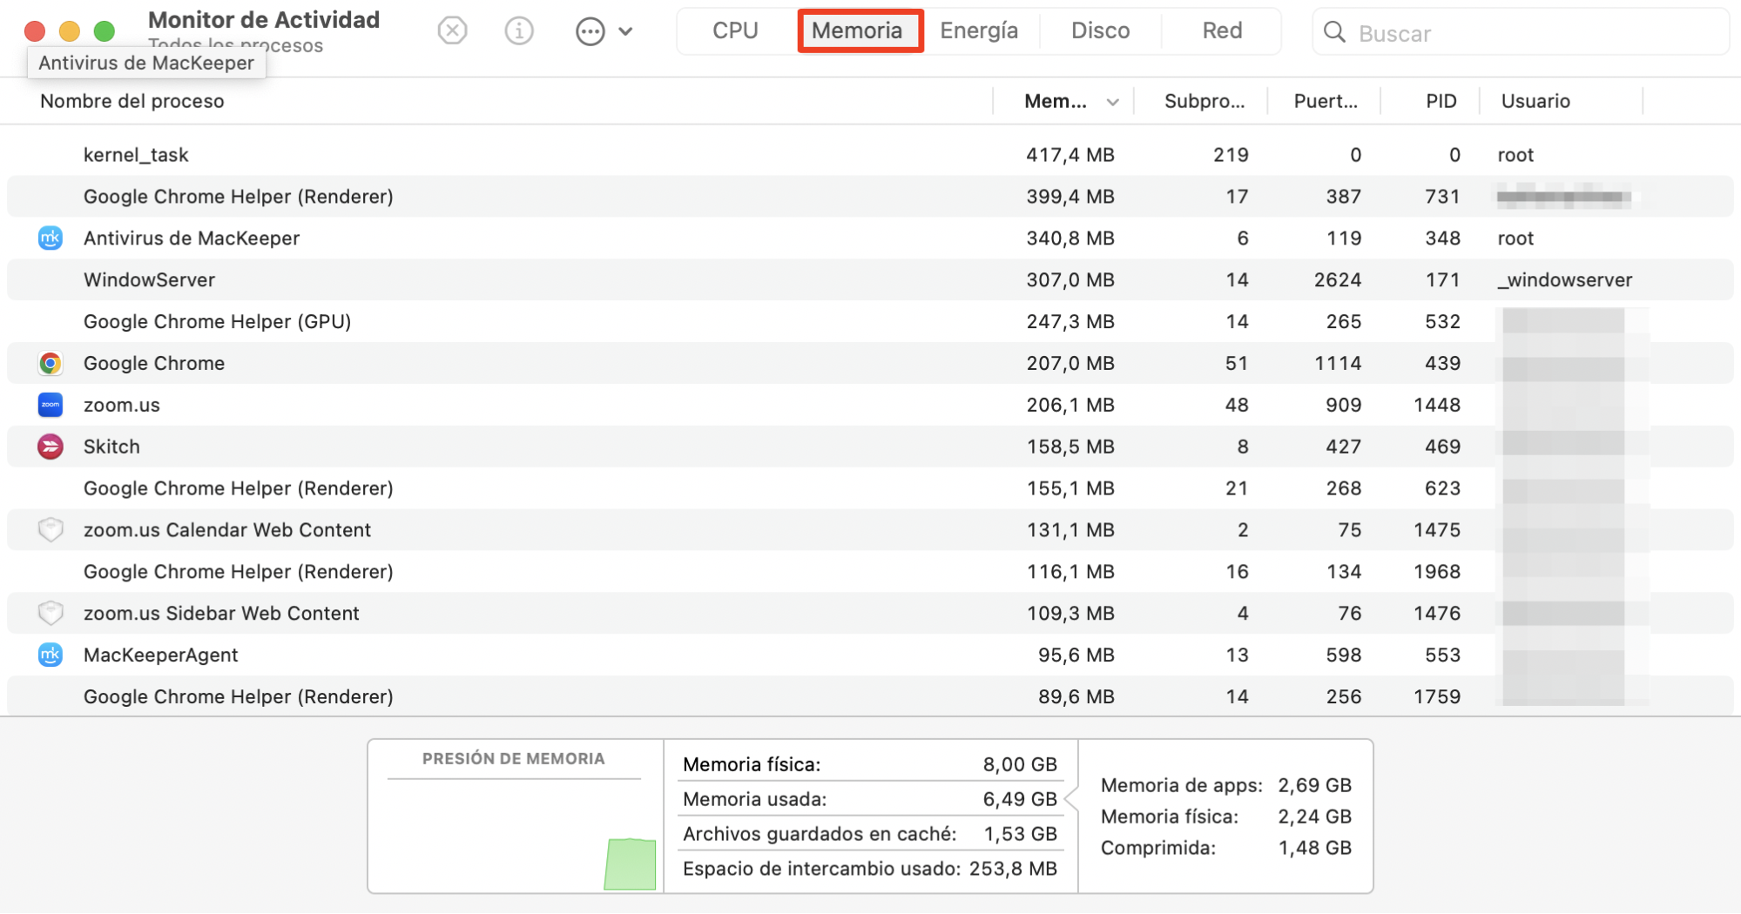
Task: Open process info with the (i) icon
Action: (519, 31)
